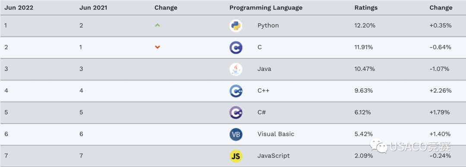
Task: Click the Python logo icon
Action: (236, 26)
